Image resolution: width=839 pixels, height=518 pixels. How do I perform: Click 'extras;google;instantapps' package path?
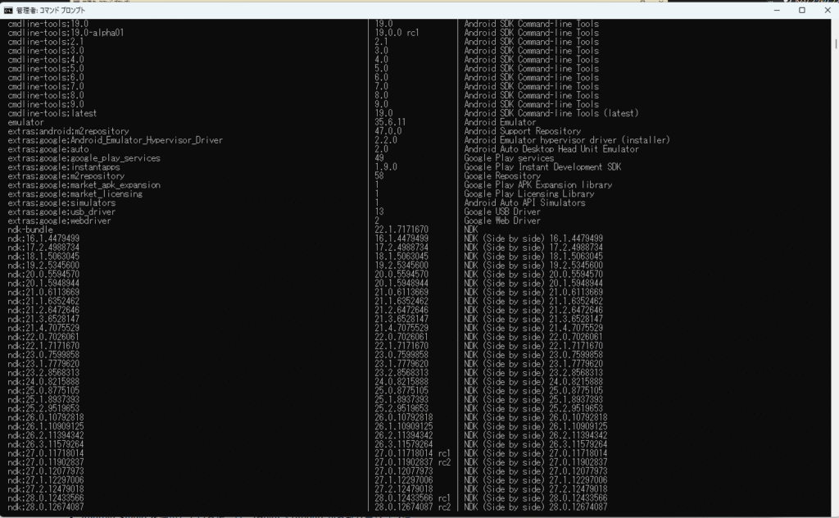(64, 167)
